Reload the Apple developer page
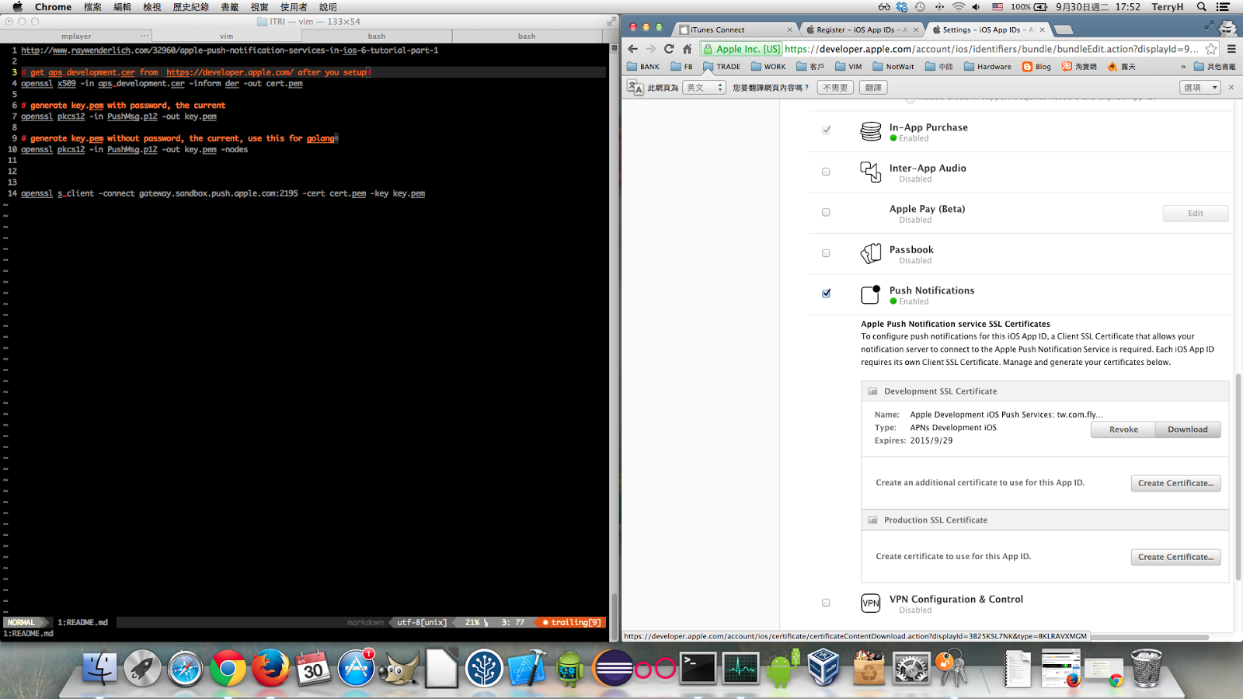Viewport: 1243px width, 699px height. click(669, 49)
